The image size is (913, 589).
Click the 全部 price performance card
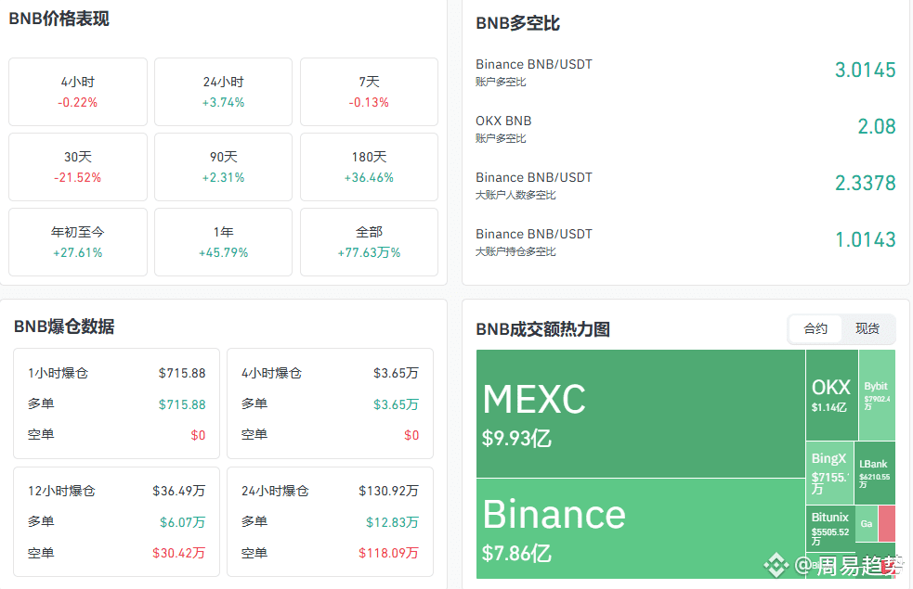coord(369,242)
